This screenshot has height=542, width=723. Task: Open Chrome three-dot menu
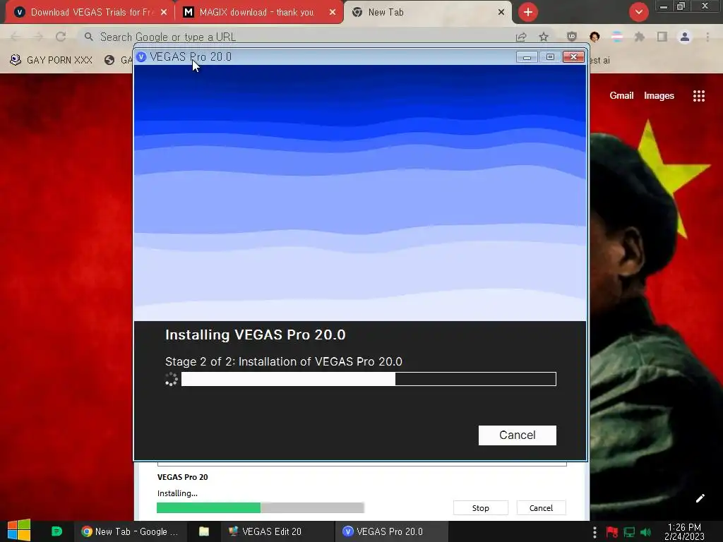707,37
